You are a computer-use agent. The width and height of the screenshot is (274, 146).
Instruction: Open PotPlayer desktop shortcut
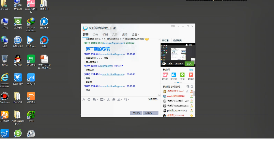point(31,42)
